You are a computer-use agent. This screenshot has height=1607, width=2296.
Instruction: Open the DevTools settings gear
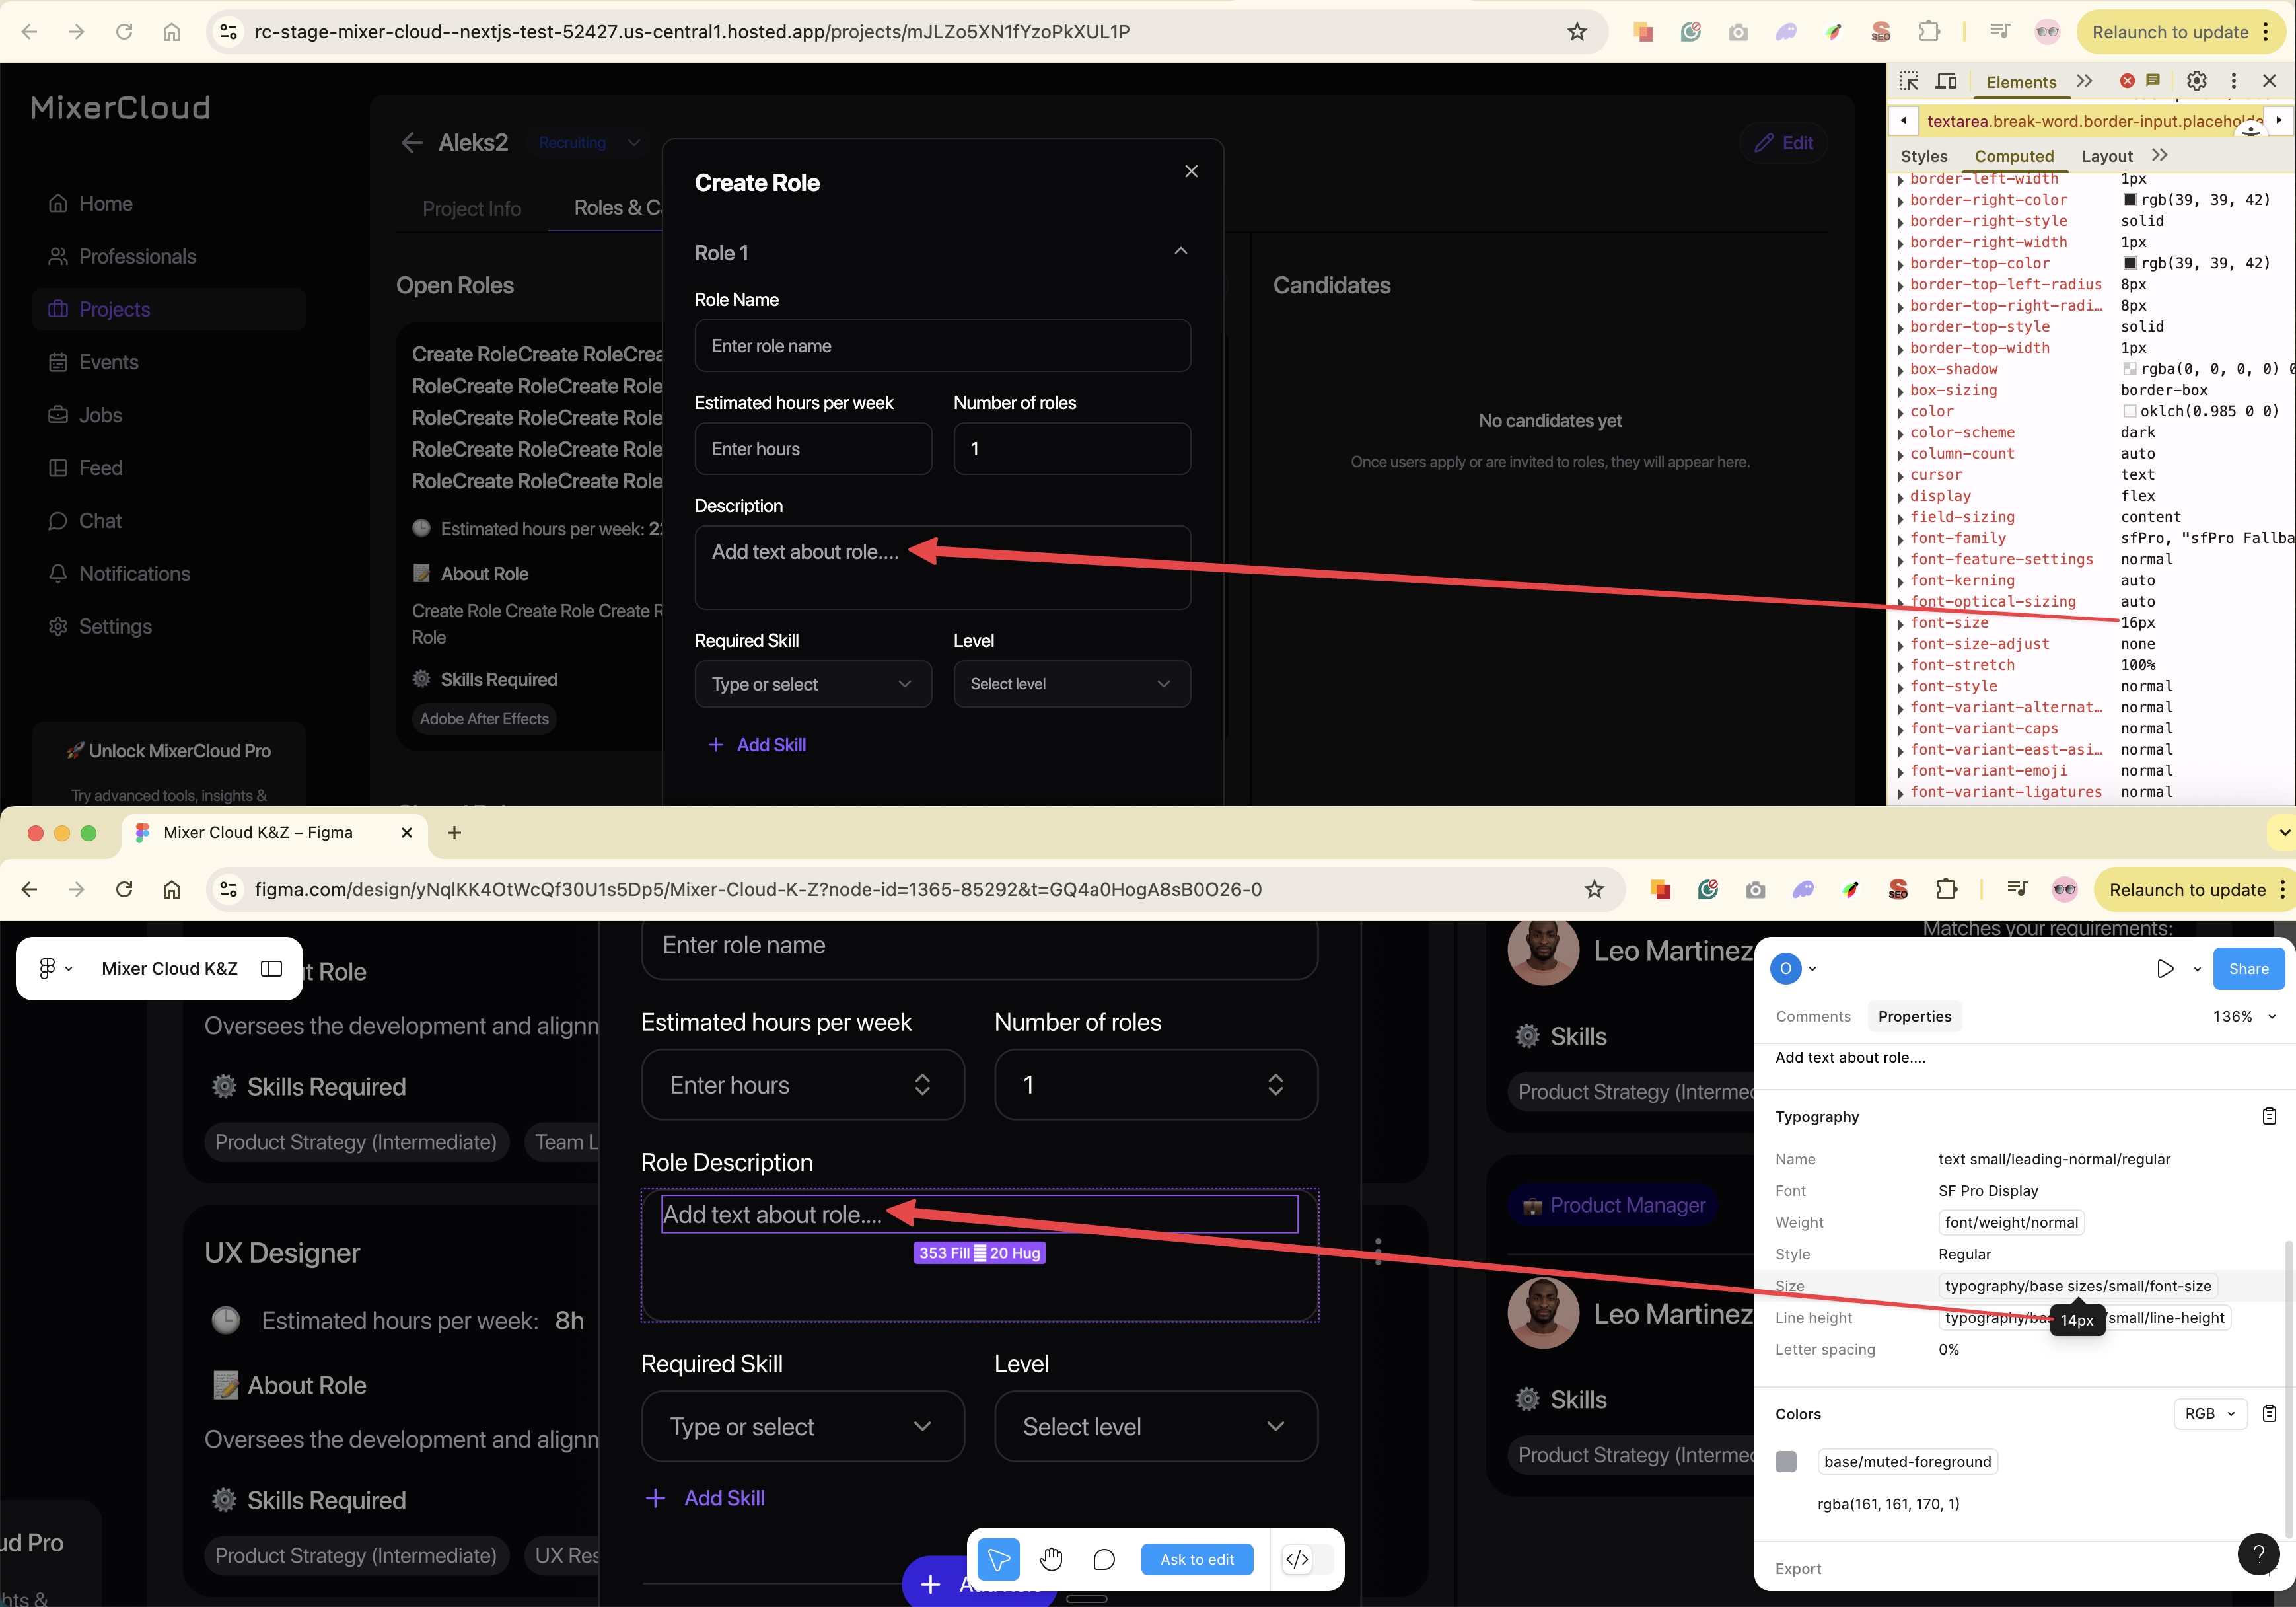2196,81
